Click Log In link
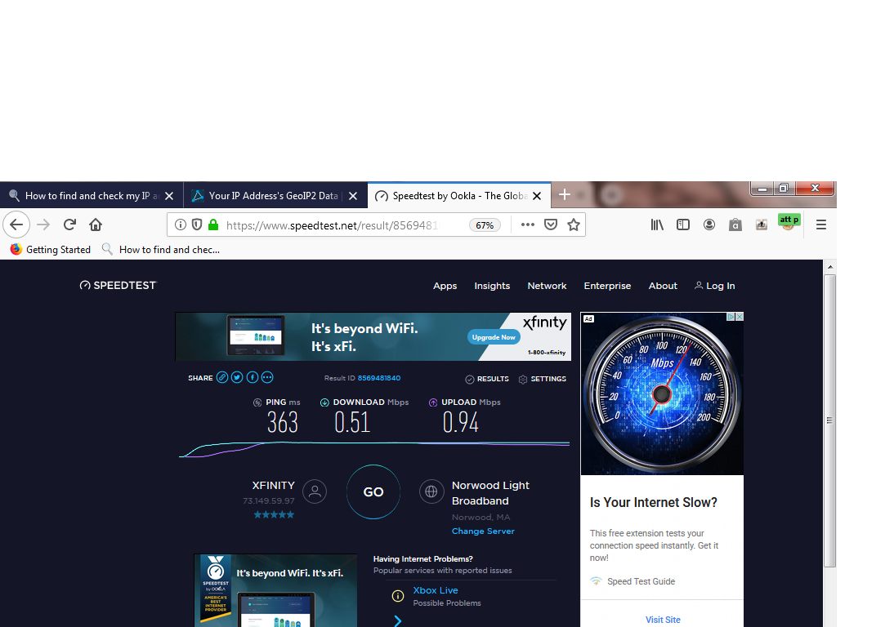Screen dimensions: 894x627 pos(715,286)
